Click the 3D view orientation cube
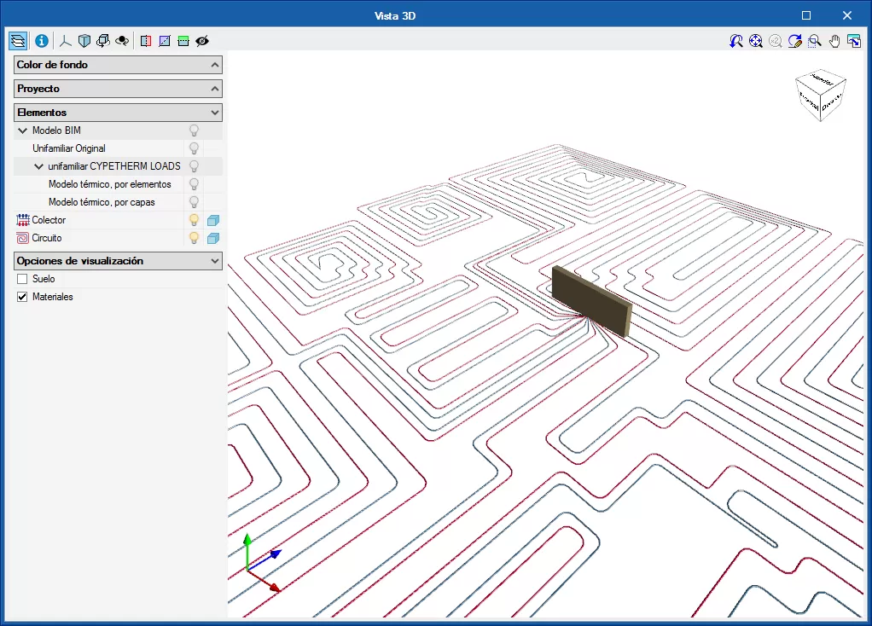 pyautogui.click(x=820, y=94)
